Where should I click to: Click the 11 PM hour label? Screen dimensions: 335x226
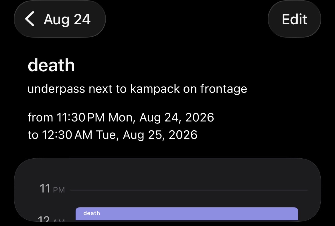tap(52, 189)
